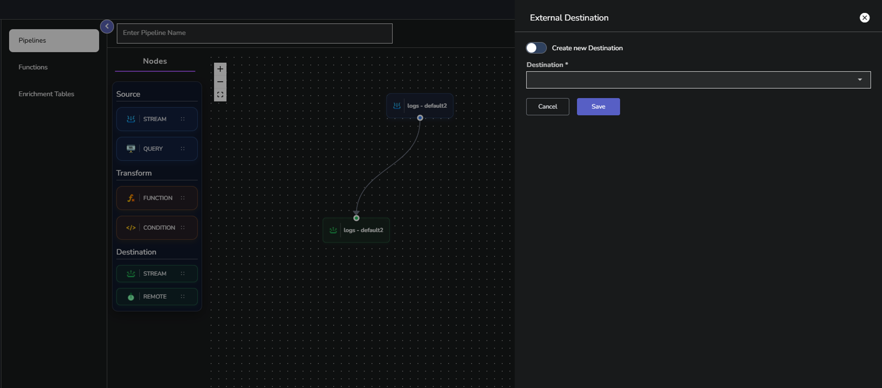Go to Functions in sidebar
Viewport: 882px width, 388px height.
tap(33, 67)
